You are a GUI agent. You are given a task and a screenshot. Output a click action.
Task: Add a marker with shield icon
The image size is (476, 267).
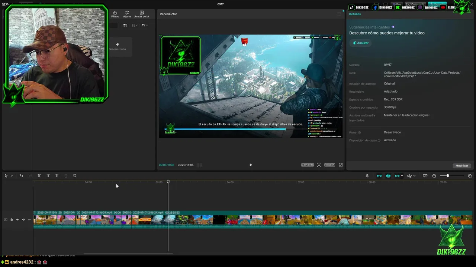(x=75, y=176)
